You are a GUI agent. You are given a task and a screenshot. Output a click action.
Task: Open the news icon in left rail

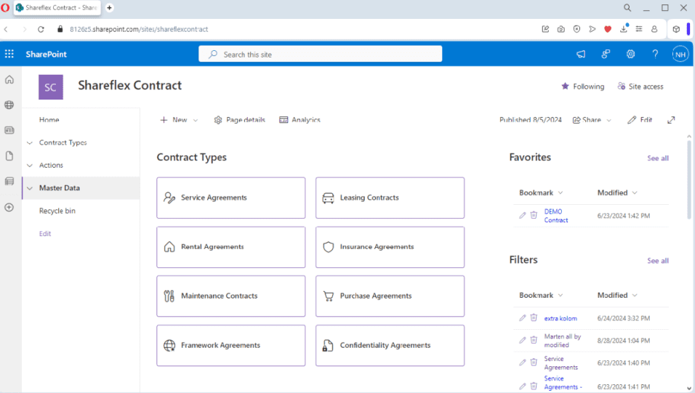tap(9, 130)
